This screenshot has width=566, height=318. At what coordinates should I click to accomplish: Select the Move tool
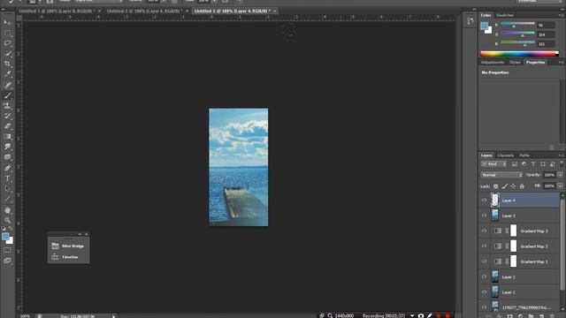(7, 23)
